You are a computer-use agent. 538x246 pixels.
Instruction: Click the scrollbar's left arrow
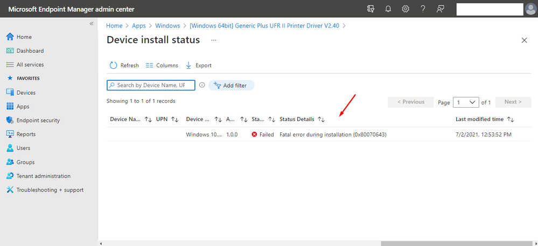pos(101,243)
